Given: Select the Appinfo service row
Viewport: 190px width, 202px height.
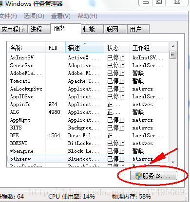Looking at the screenshot, I should click(x=88, y=104).
